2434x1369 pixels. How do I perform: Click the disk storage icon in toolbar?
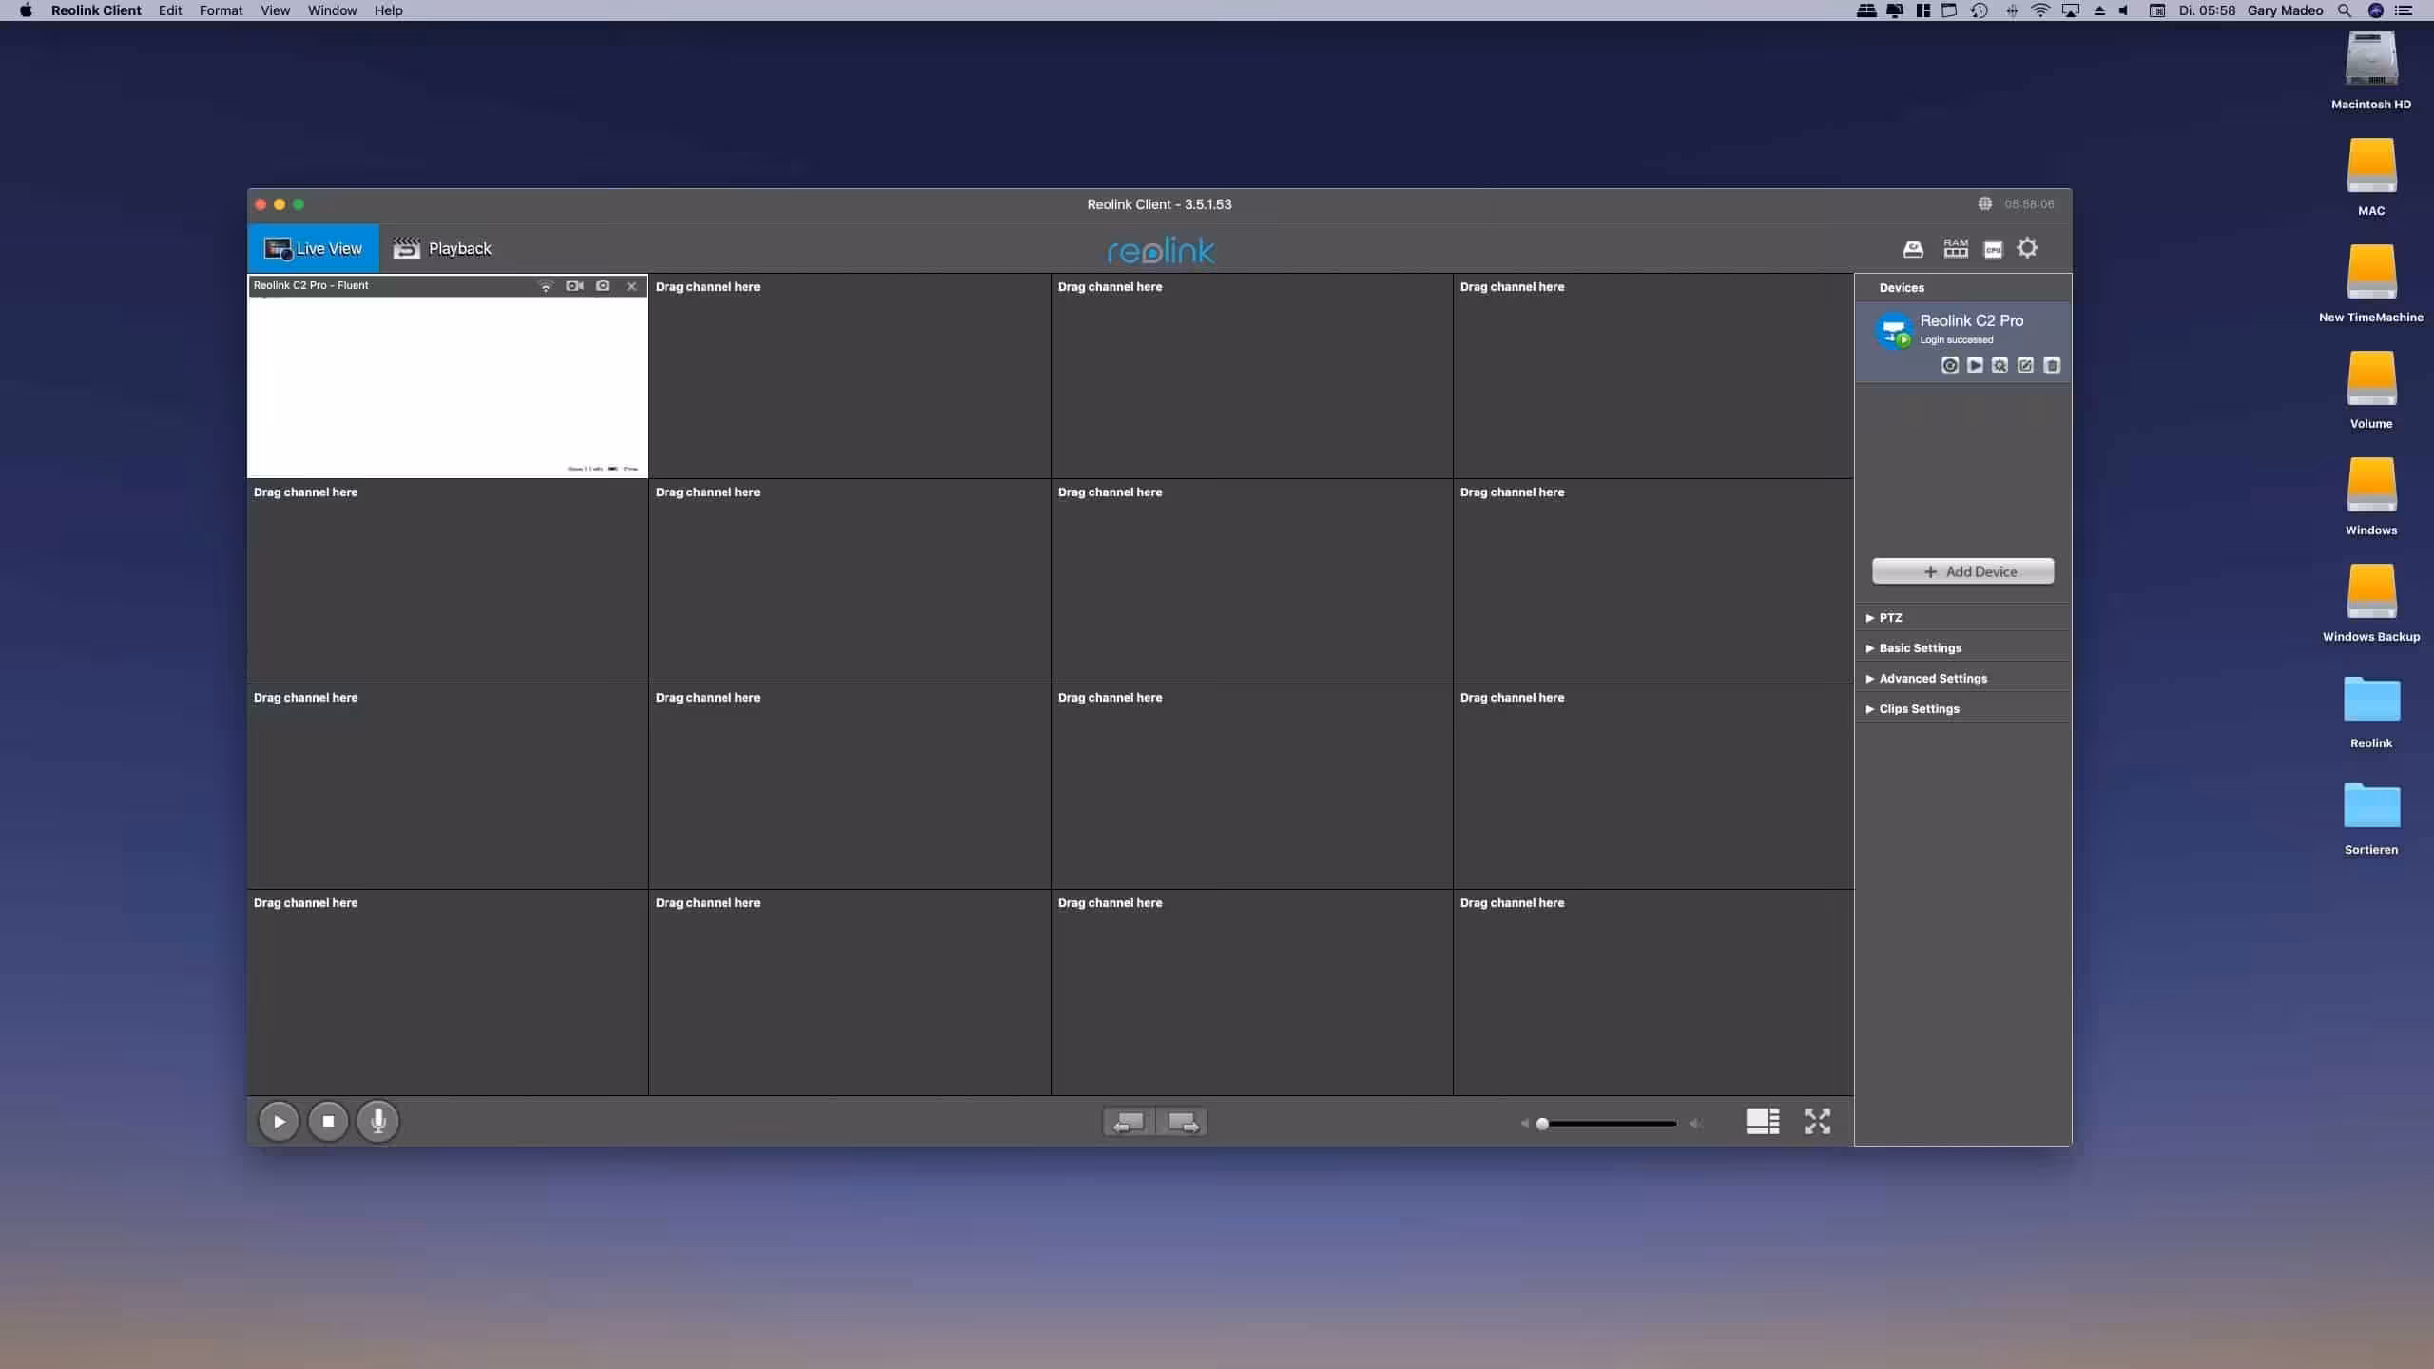[x=1913, y=249]
